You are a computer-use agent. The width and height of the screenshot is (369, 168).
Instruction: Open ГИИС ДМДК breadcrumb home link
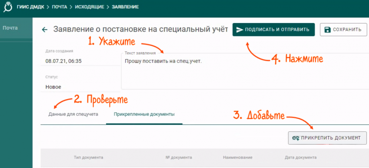point(30,7)
